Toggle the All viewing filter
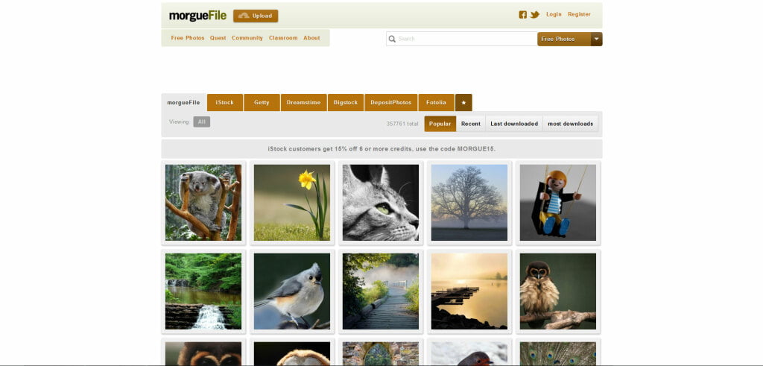The width and height of the screenshot is (763, 366). coord(201,122)
